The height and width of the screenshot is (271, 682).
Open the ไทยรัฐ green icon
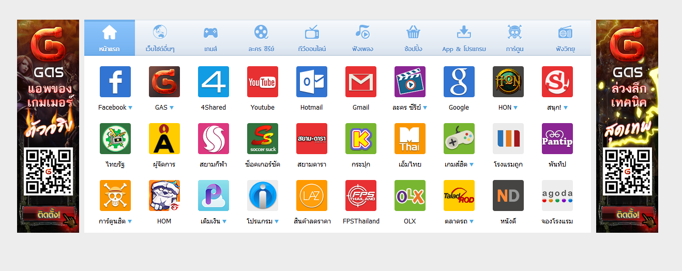pyautogui.click(x=115, y=139)
